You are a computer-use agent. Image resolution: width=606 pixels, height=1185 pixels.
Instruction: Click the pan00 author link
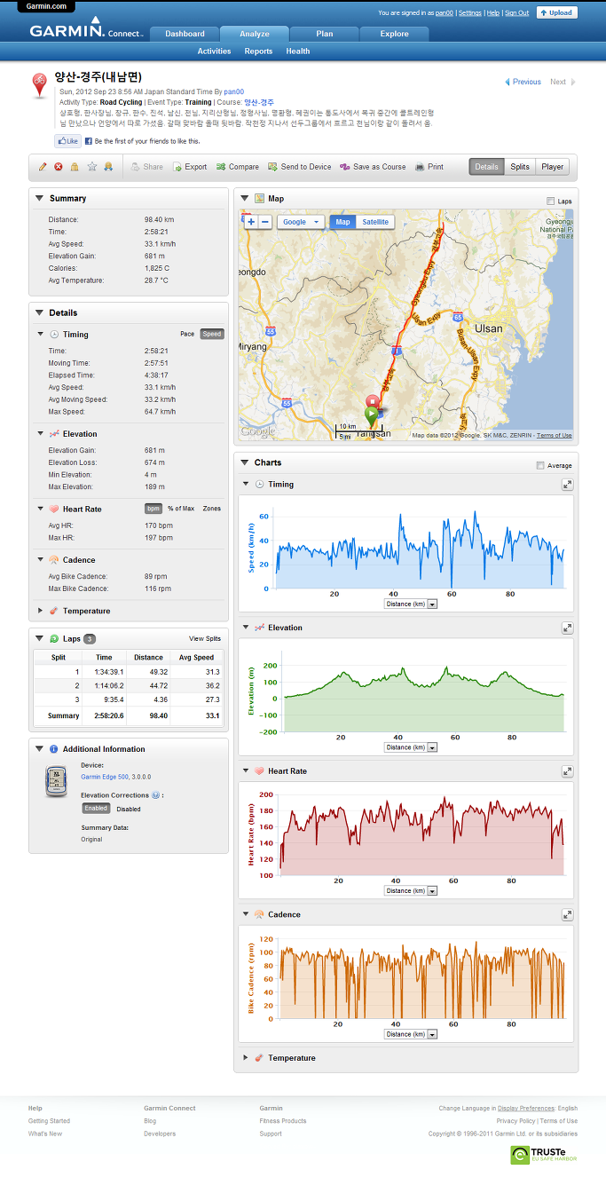234,91
